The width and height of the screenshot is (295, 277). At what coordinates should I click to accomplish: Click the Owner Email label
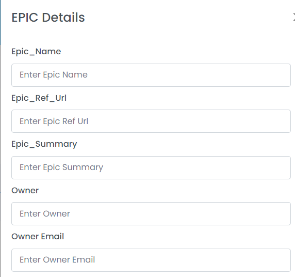coord(38,237)
